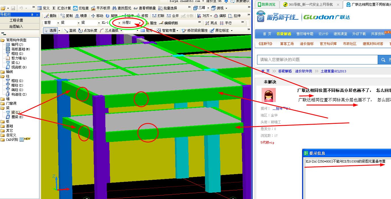Select the 拉伸 stretch tool
The image size is (391, 199).
235,16
